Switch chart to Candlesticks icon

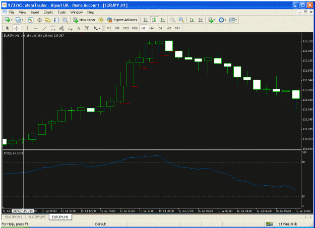click(154, 20)
